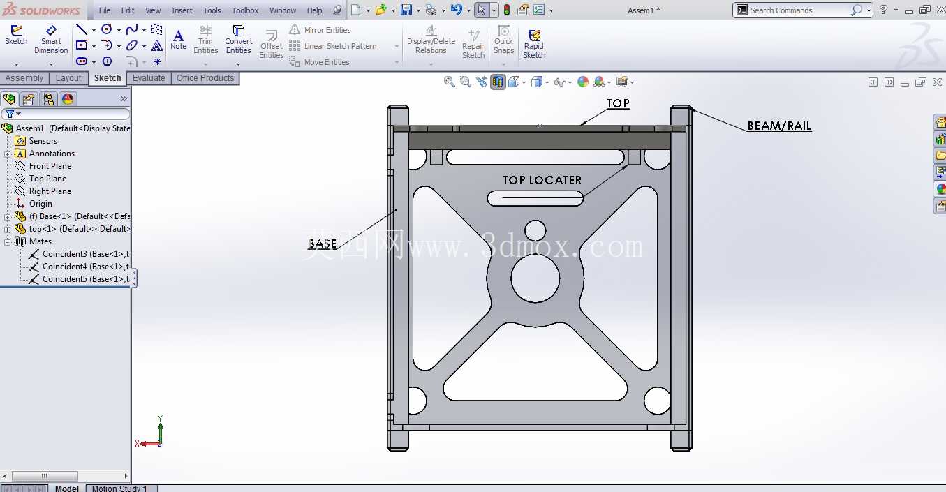946x492 pixels.
Task: Open the Tools menu
Action: click(x=212, y=10)
